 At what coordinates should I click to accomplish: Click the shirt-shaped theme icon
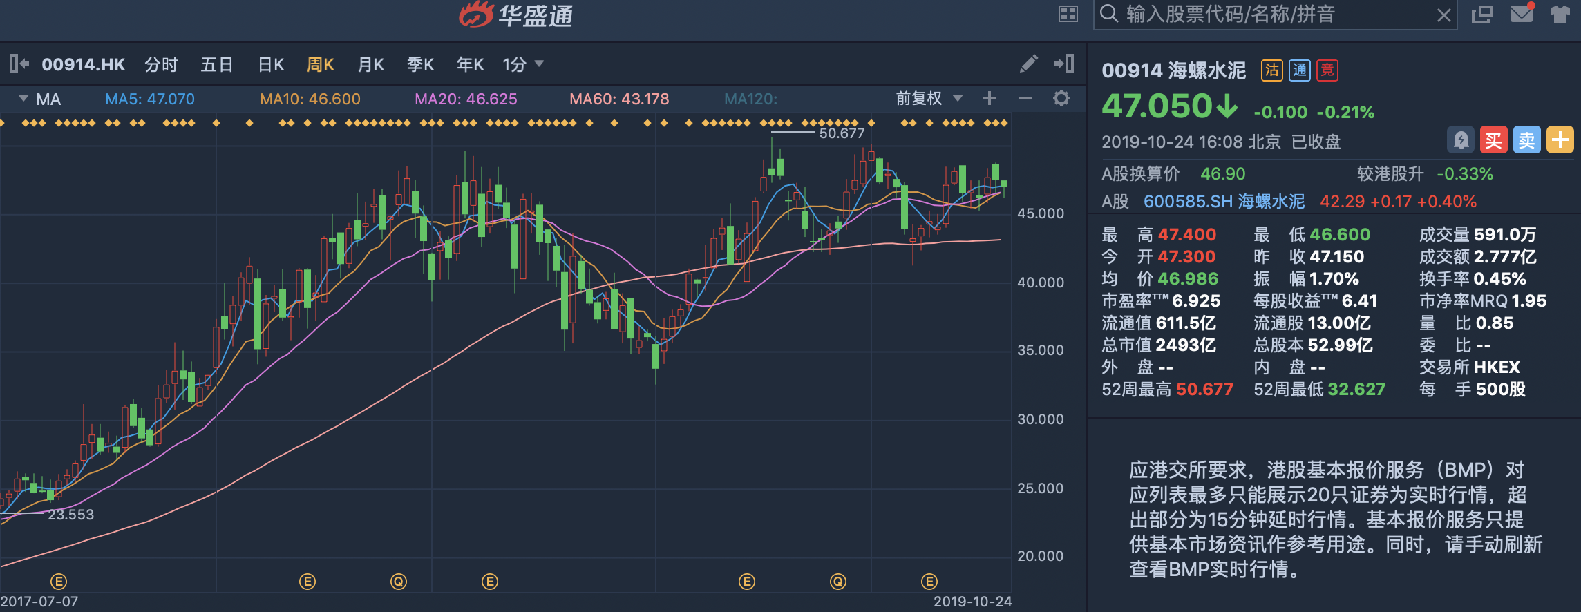click(1560, 14)
